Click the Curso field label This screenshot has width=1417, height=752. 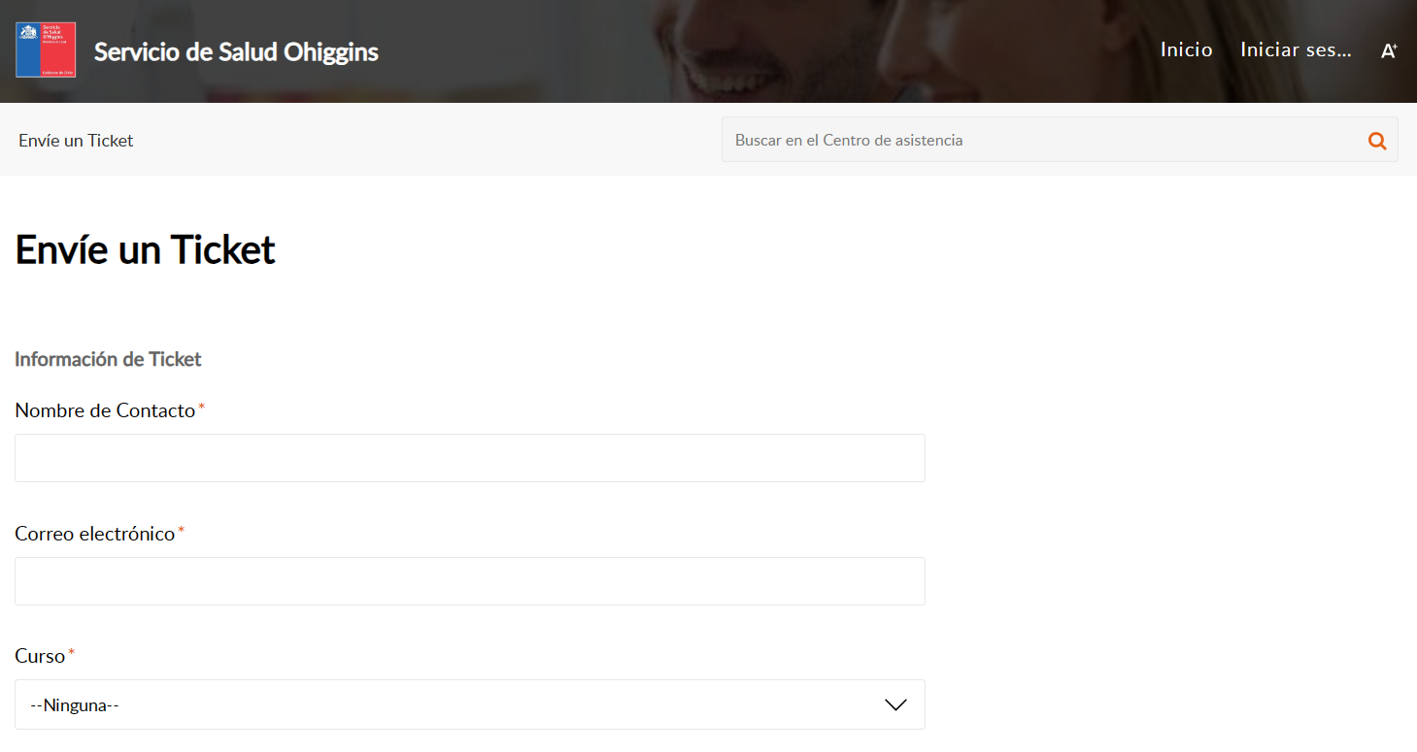(40, 656)
